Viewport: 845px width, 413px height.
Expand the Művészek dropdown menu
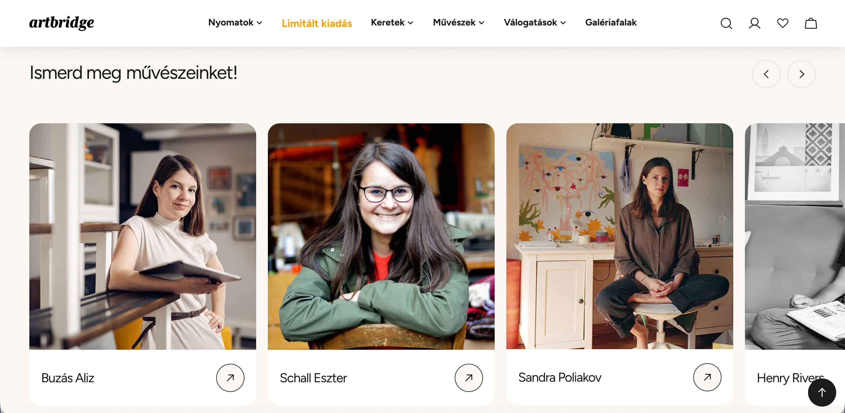[459, 23]
